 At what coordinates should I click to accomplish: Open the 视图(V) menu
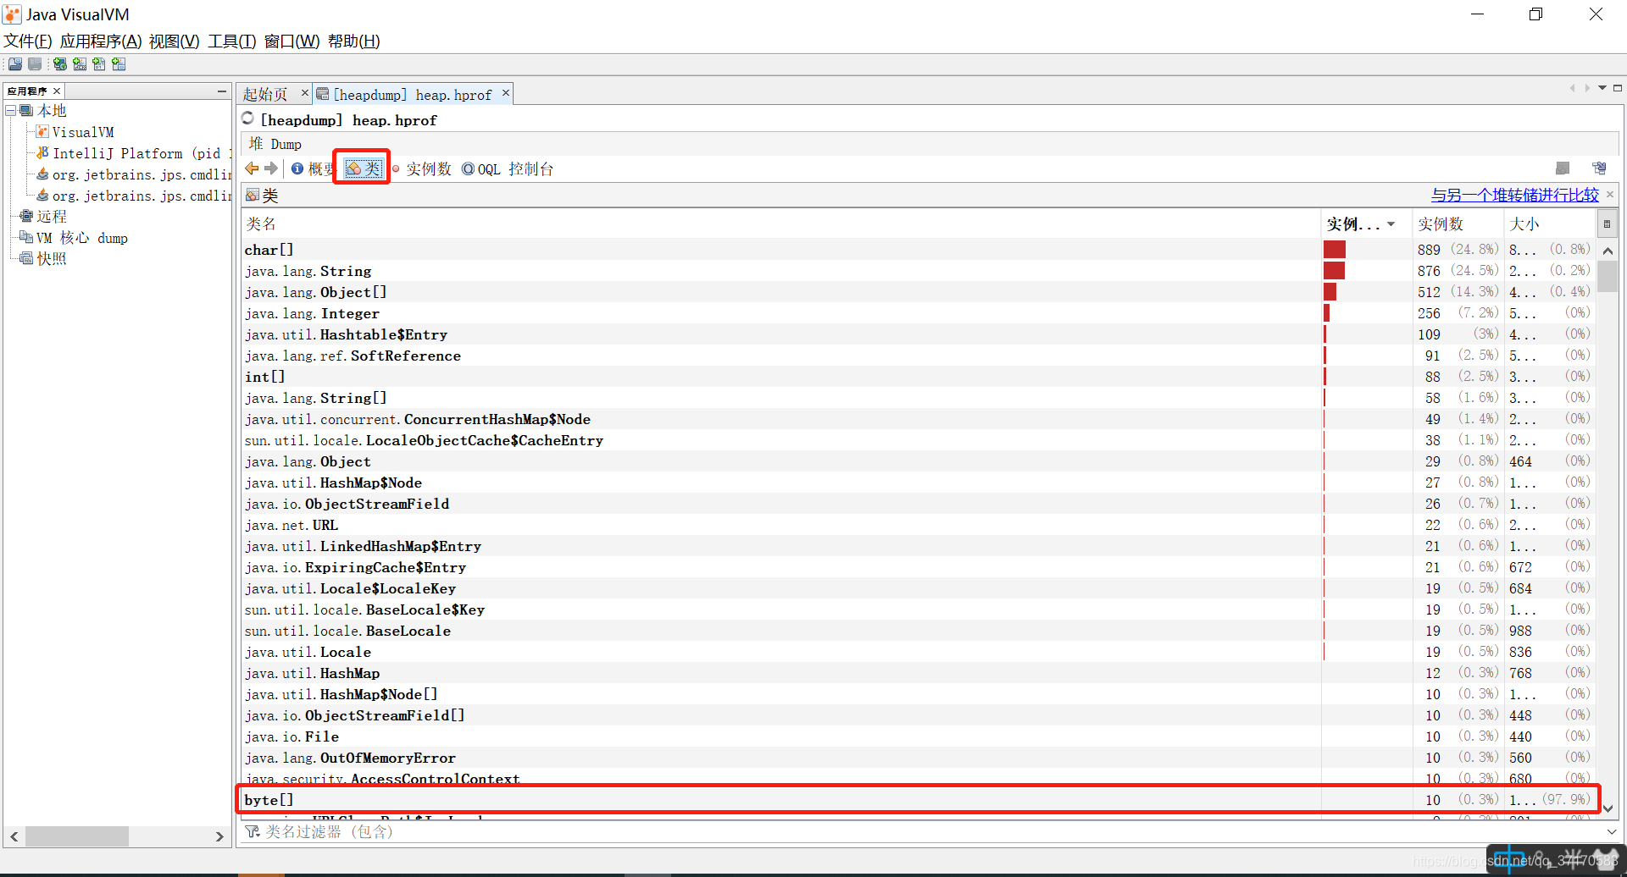coord(174,41)
